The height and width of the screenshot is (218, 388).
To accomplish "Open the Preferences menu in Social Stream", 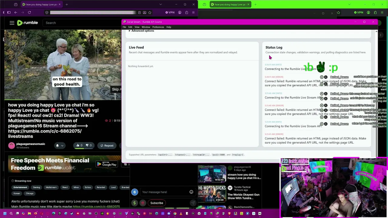I will pyautogui.click(x=158, y=27).
